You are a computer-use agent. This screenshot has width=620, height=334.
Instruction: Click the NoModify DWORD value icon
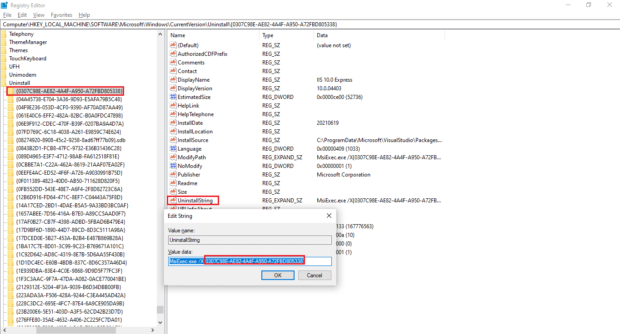(173, 166)
